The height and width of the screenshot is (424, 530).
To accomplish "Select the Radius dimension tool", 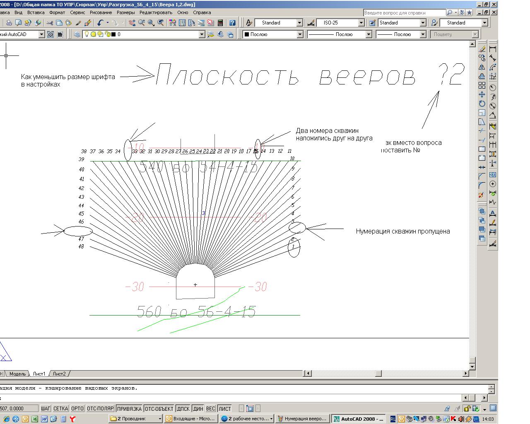I will (493, 87).
